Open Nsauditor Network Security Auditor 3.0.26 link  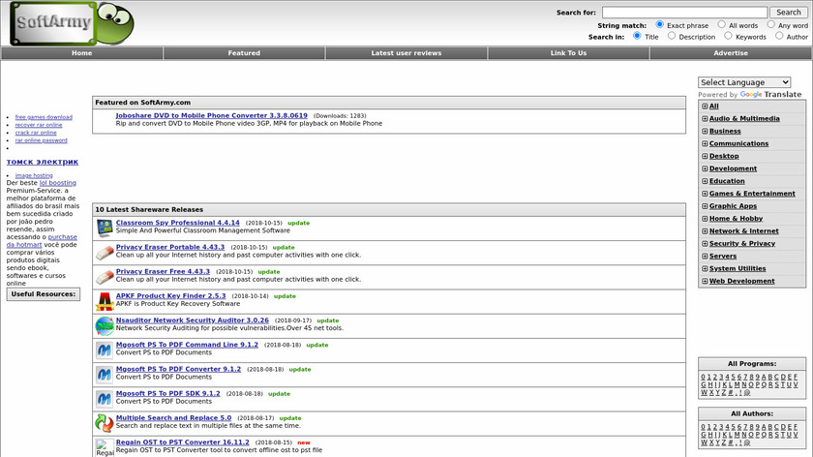click(x=193, y=320)
